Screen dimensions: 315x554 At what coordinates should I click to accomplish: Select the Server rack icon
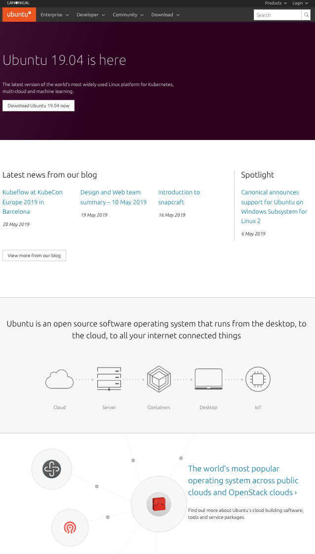pos(109,379)
